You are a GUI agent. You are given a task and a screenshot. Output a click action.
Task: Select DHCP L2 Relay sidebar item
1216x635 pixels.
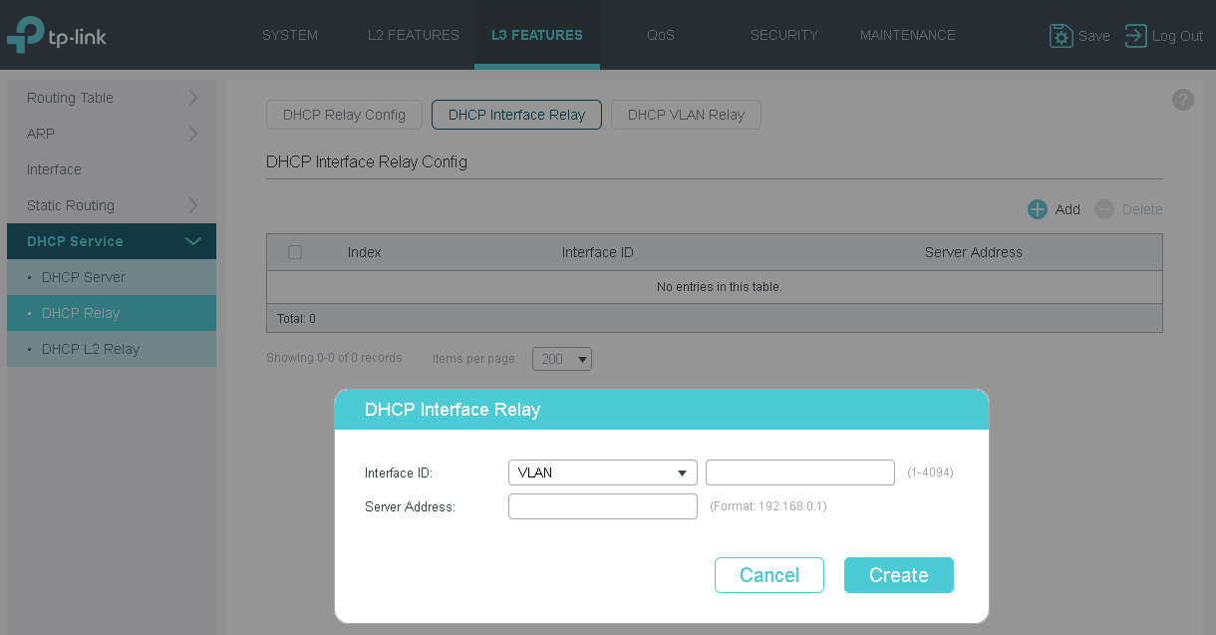tap(112, 349)
